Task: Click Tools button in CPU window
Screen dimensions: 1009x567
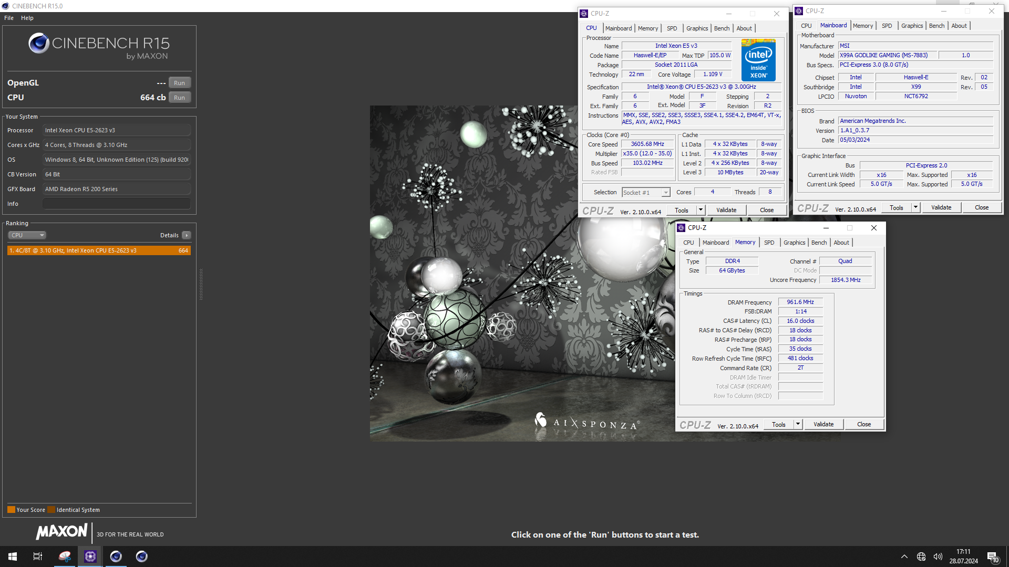Action: (682, 210)
